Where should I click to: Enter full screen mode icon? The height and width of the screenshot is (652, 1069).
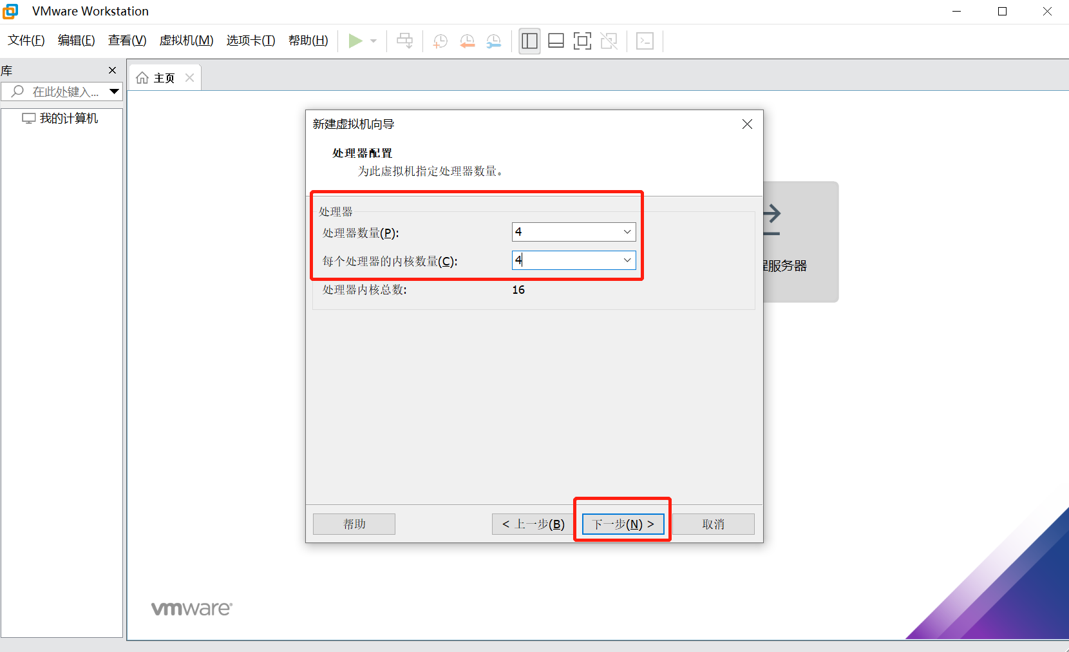[x=582, y=41]
